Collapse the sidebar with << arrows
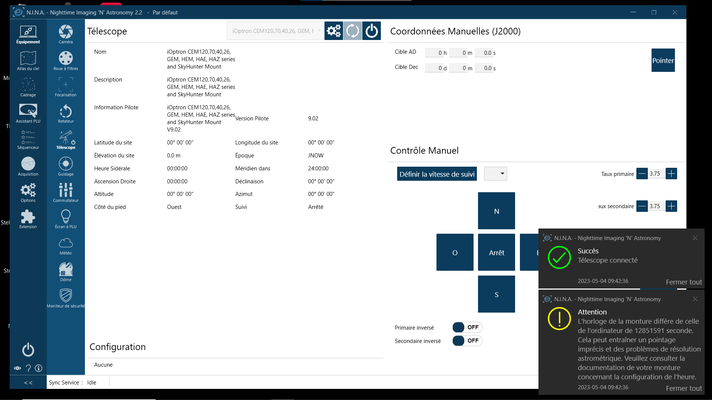This screenshot has width=712, height=400. tap(28, 383)
